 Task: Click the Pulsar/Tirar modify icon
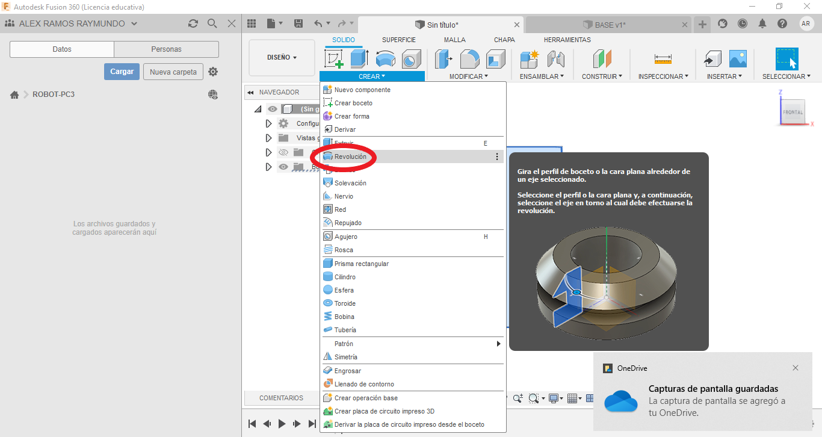point(443,59)
